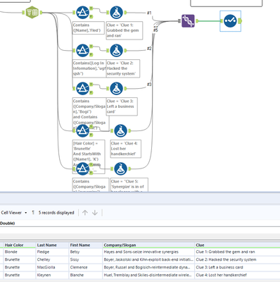280x282 pixels.
Task: Select the Sissy first name cell
Action: [86, 259]
